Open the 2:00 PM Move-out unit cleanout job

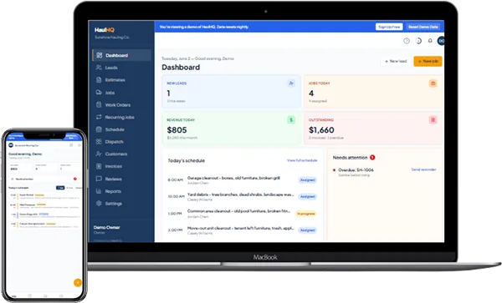click(243, 230)
